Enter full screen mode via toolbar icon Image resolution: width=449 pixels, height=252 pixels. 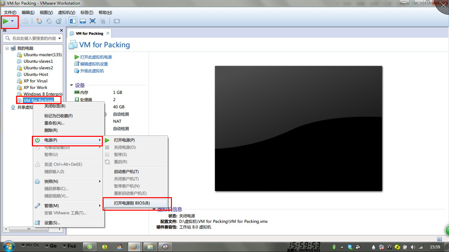tap(92, 21)
